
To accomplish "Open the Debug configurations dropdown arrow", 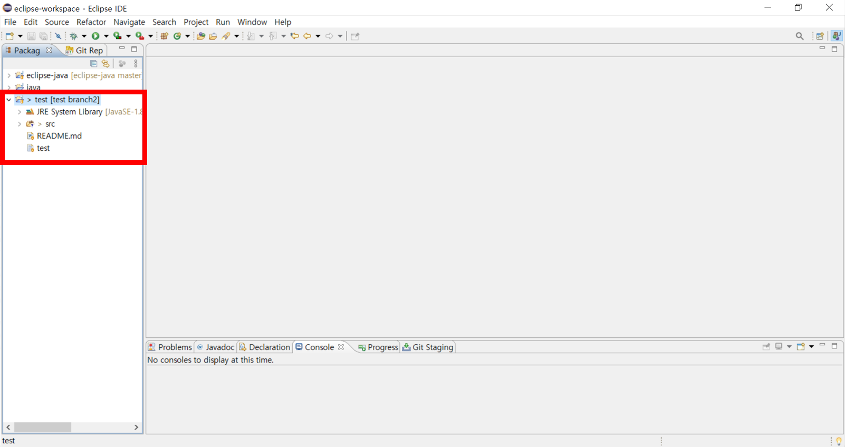I will (84, 36).
